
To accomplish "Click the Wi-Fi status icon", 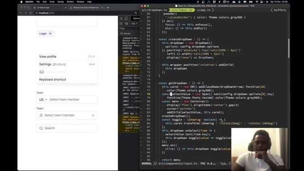I will click(257, 2).
